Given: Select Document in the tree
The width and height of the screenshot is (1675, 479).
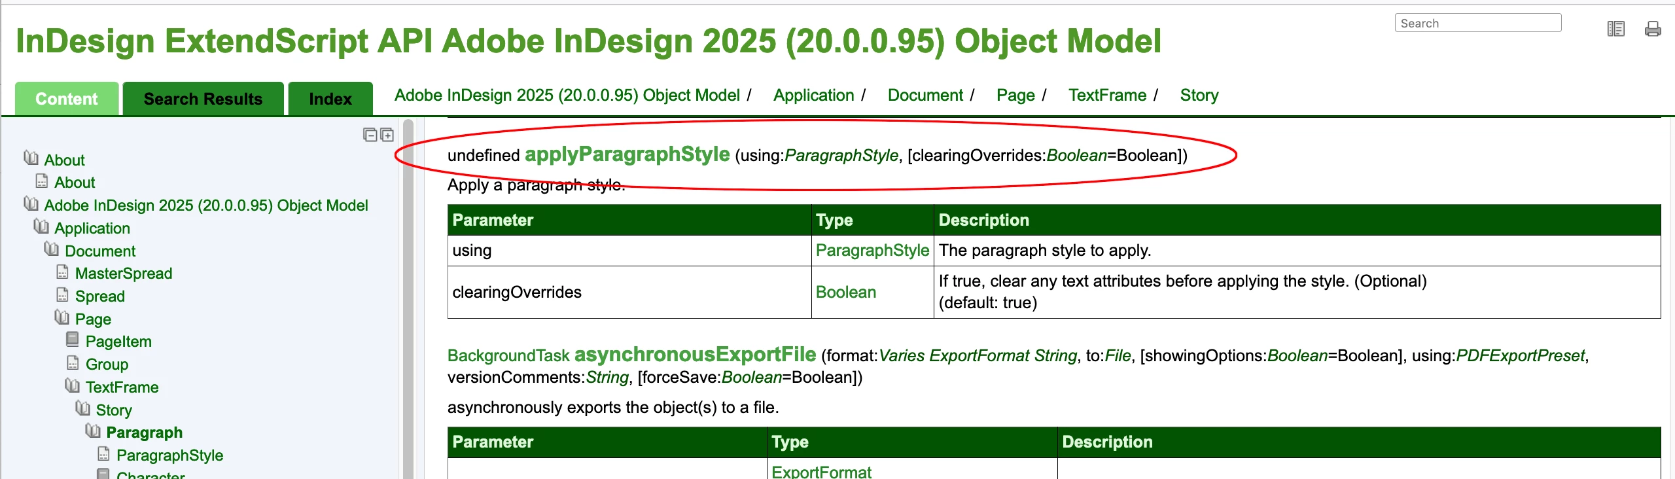Looking at the screenshot, I should (100, 251).
